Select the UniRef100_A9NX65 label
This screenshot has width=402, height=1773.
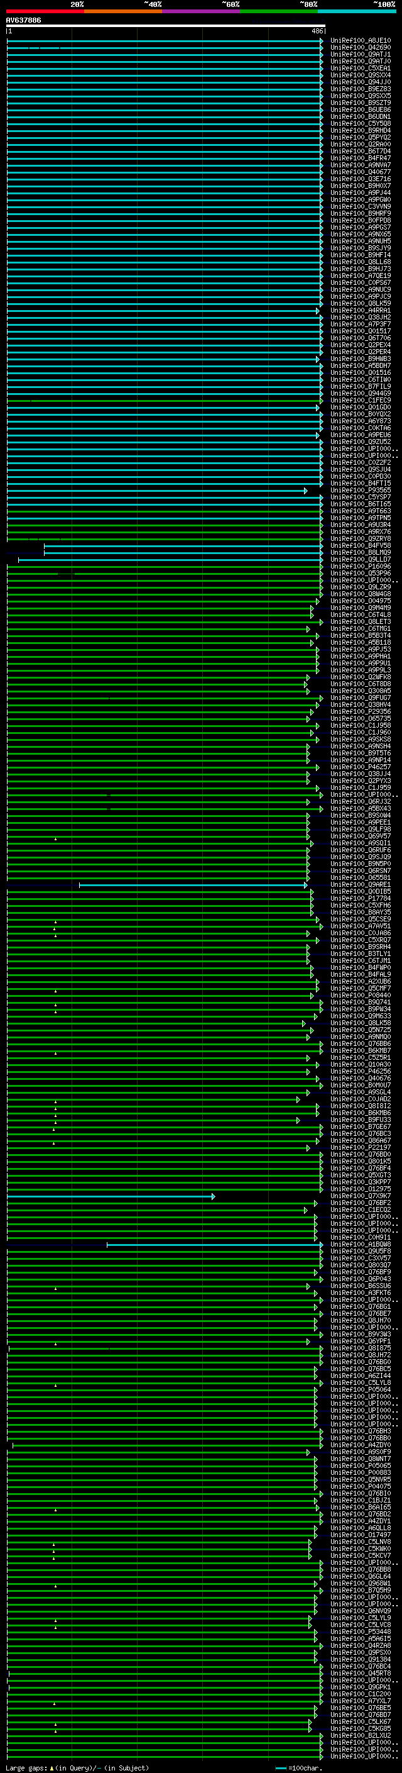pos(361,234)
